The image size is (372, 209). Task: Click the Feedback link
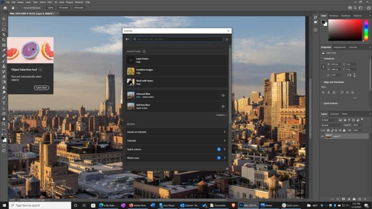tap(221, 115)
